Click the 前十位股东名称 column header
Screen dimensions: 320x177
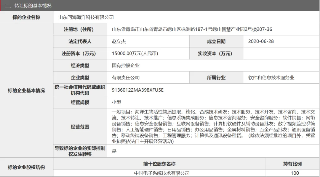coord(159,164)
